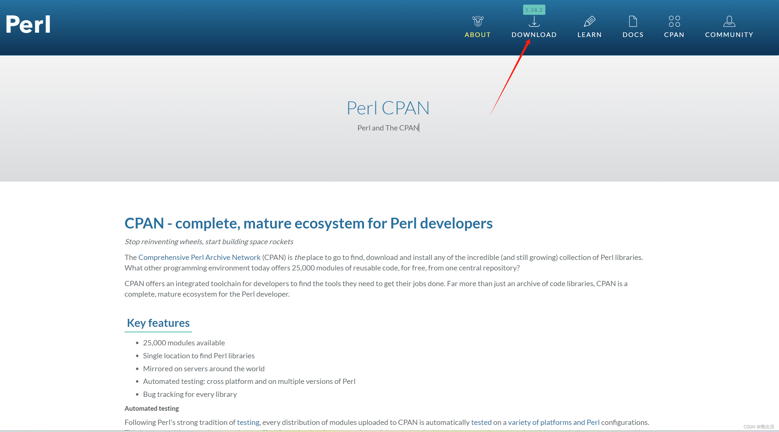Click the 'Key features' heading
Viewport: 779px width, 432px height.
point(158,323)
